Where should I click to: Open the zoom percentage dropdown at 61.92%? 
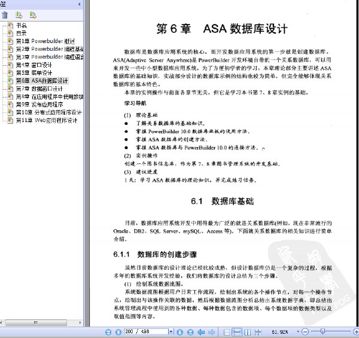tap(298, 331)
